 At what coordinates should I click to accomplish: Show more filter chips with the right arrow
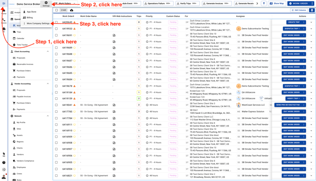coord(257,3)
